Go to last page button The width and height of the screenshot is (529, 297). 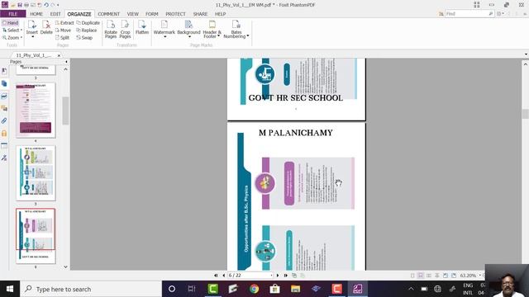pyautogui.click(x=286, y=276)
